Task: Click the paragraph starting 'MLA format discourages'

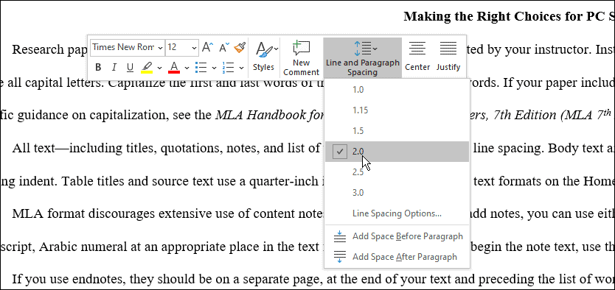Action: pyautogui.click(x=167, y=214)
